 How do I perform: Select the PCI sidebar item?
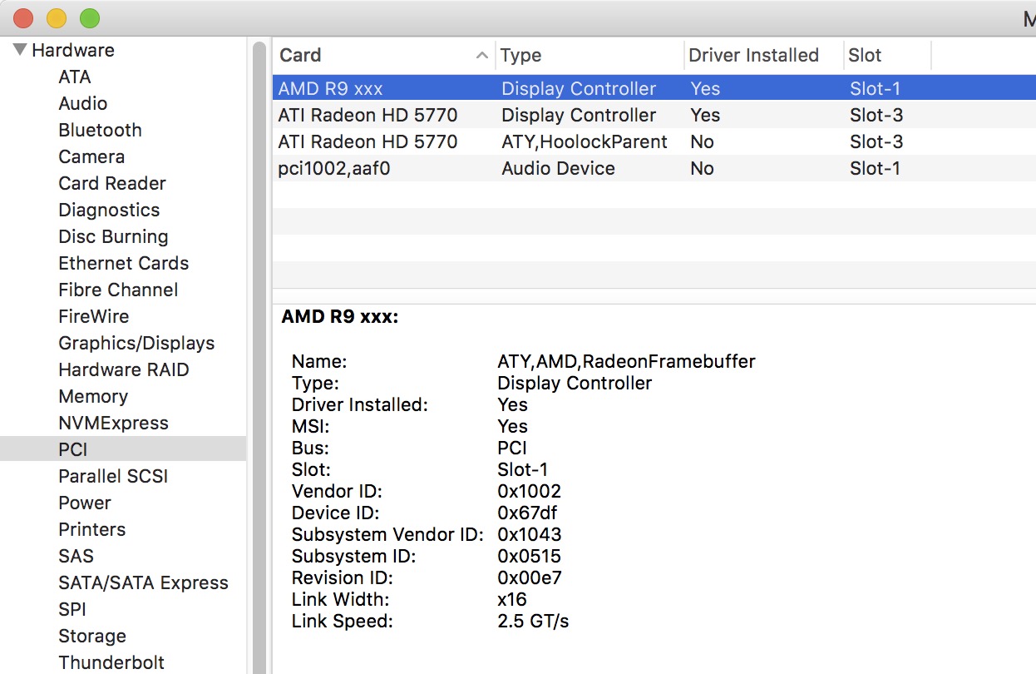coord(123,449)
